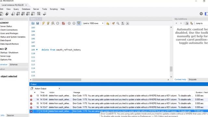Click the editor horizontal scrollbar thumb

57,80
